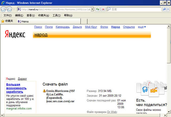Click the Размер 313.94 МБ value
The height and width of the screenshot is (117, 171).
point(105,91)
